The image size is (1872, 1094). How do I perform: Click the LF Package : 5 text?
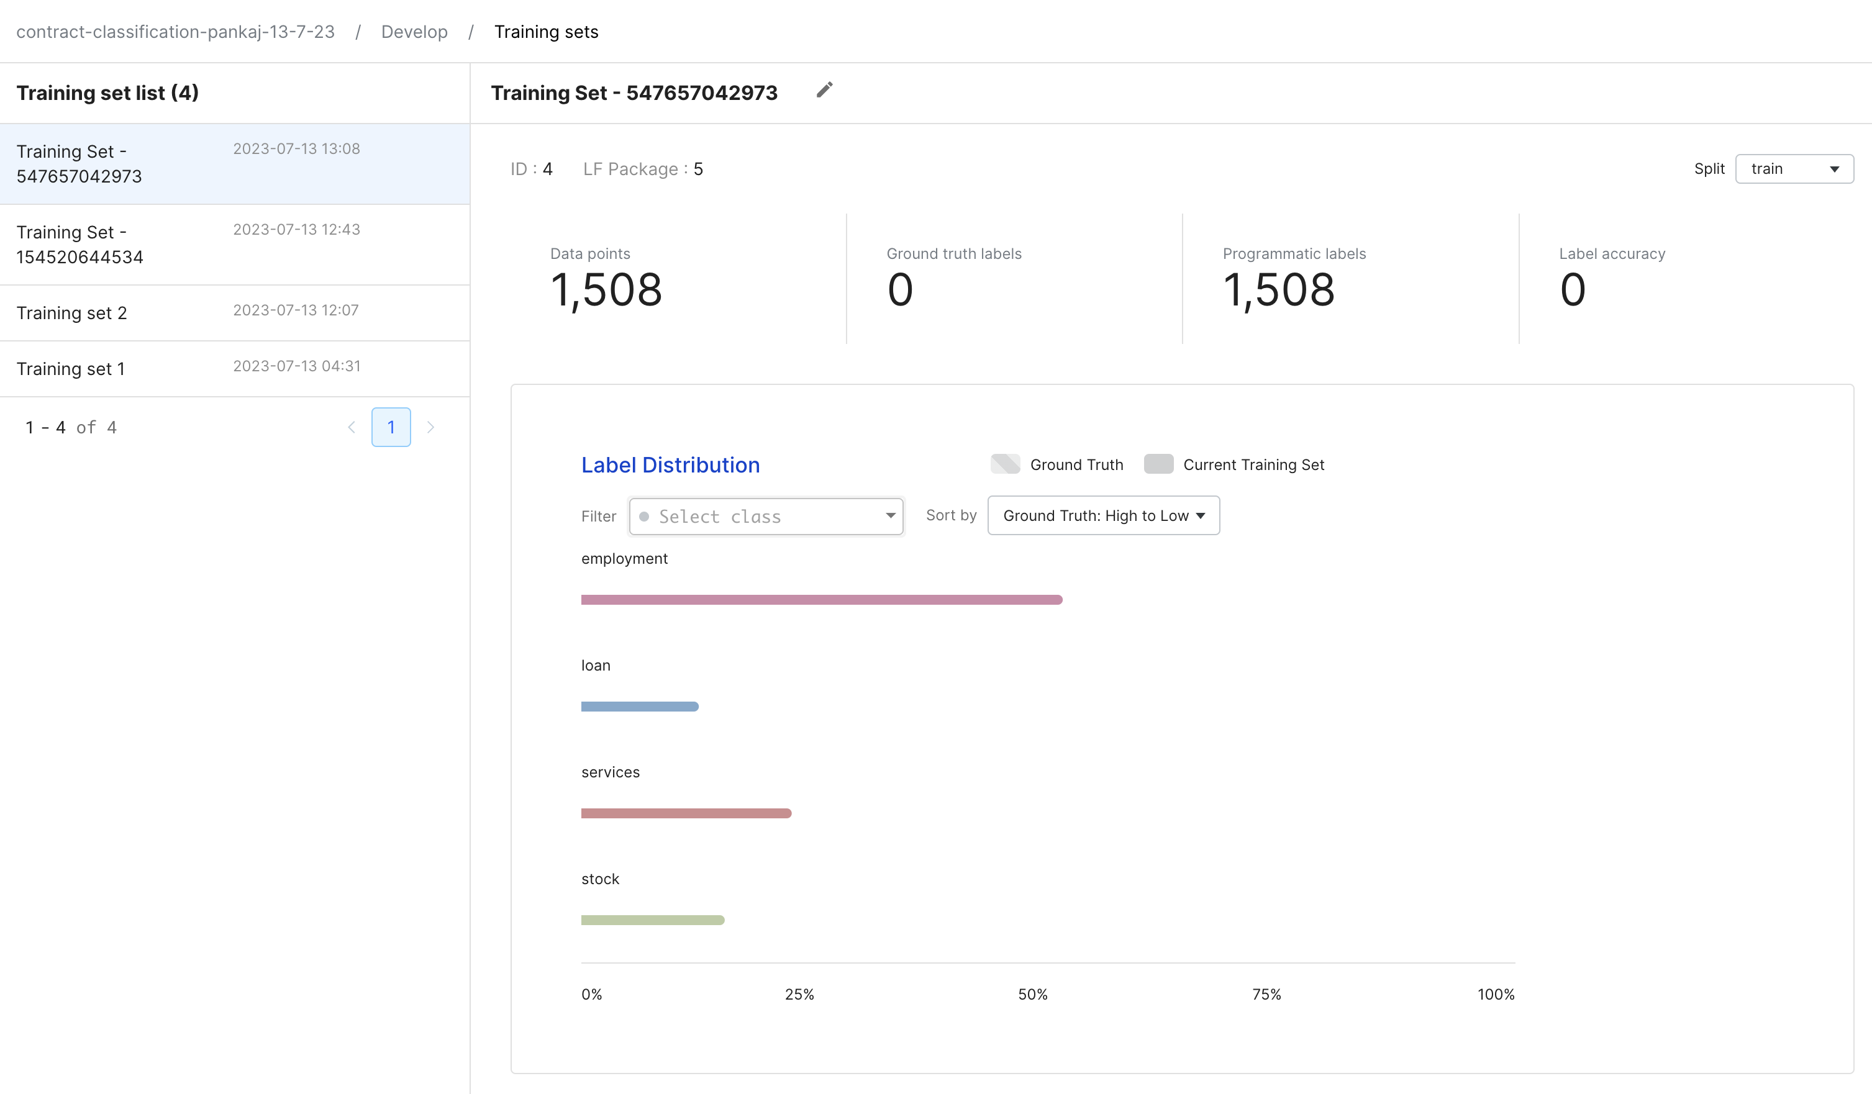643,170
